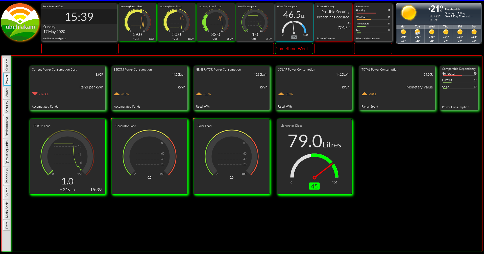Click the ESKOM link in Comparable Dependancy panel
The image size is (484, 254).
point(447,80)
